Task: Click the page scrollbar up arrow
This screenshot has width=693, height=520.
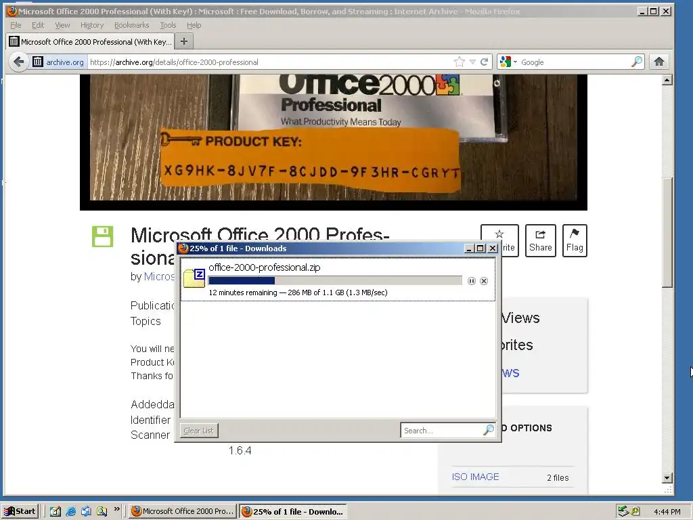Action: pyautogui.click(x=667, y=80)
